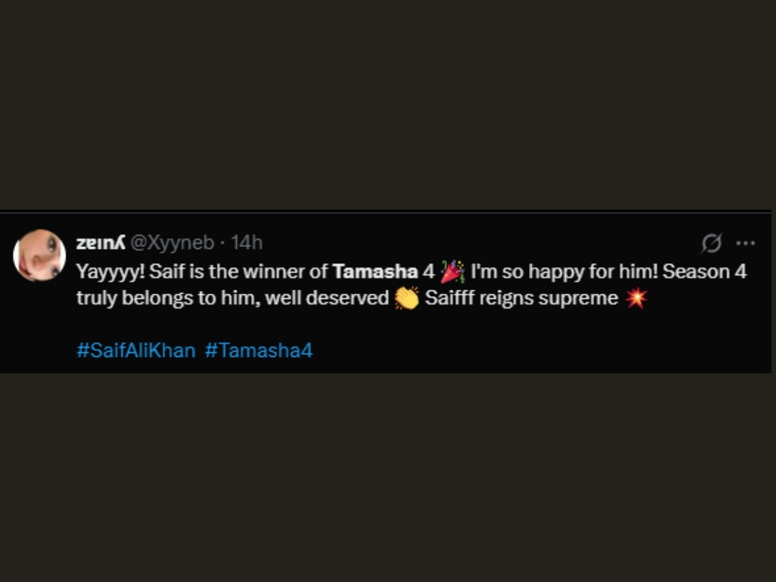Open the #SaifAliKhan hashtag

coord(136,350)
